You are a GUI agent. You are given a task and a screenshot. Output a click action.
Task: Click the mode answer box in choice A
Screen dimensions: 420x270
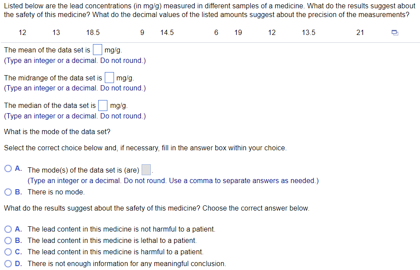[146, 169]
